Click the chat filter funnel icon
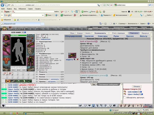154x115 pixels. pyautogui.click(x=89, y=106)
